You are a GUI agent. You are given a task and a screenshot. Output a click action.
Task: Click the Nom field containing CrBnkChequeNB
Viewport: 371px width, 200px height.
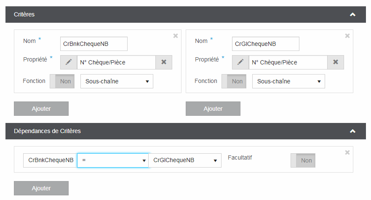click(x=93, y=44)
